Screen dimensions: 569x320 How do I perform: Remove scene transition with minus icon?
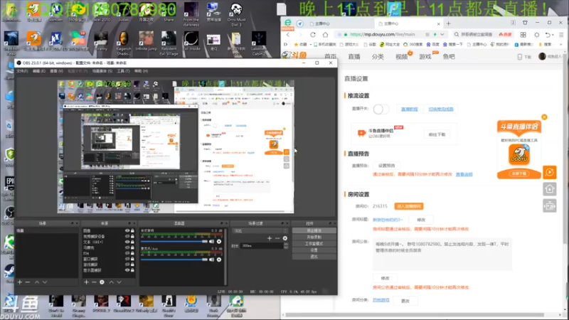click(x=277, y=238)
